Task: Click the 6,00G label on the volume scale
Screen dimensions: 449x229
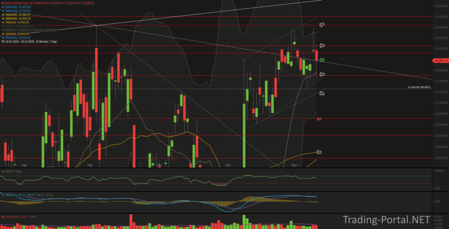Action: (439, 220)
